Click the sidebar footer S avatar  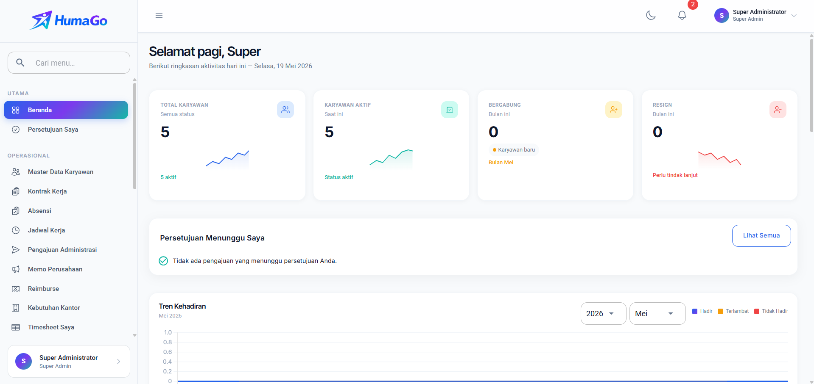(x=23, y=361)
